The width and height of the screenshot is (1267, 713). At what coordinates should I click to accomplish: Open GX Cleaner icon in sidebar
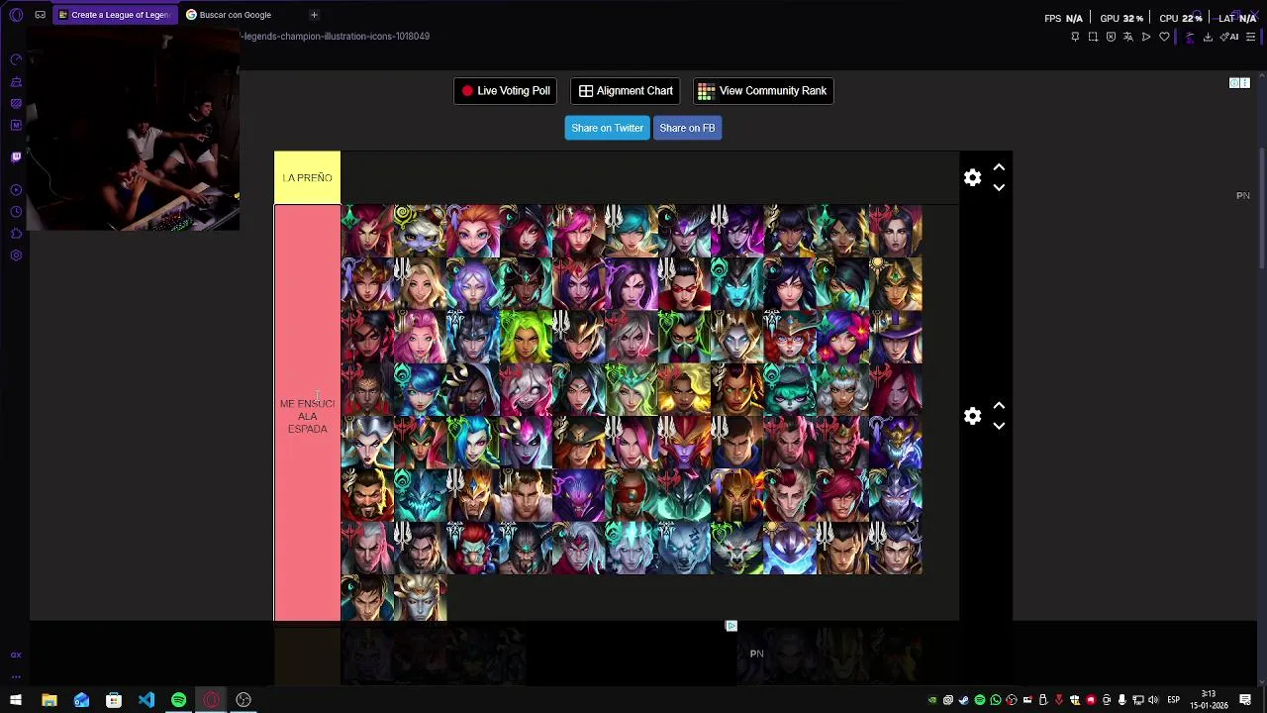[16, 81]
